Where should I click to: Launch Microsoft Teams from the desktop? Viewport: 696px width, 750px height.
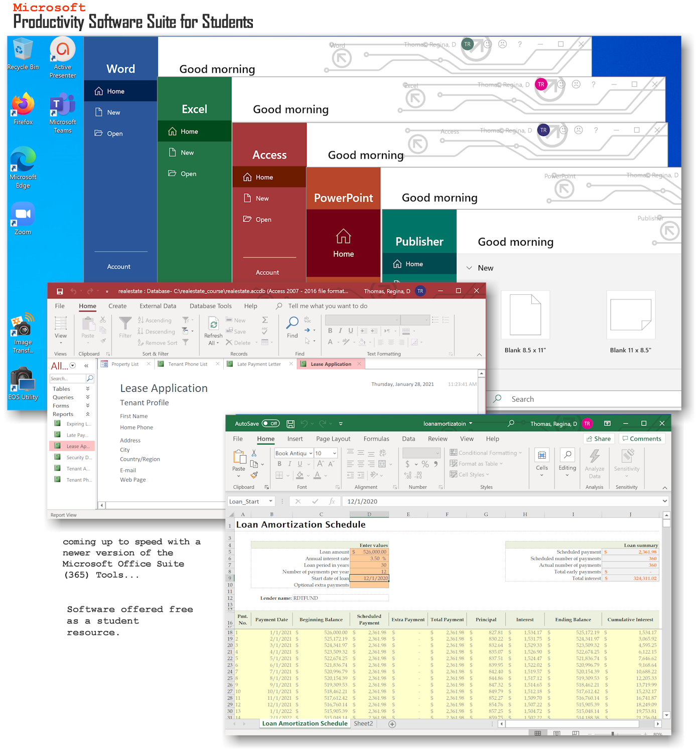(63, 113)
